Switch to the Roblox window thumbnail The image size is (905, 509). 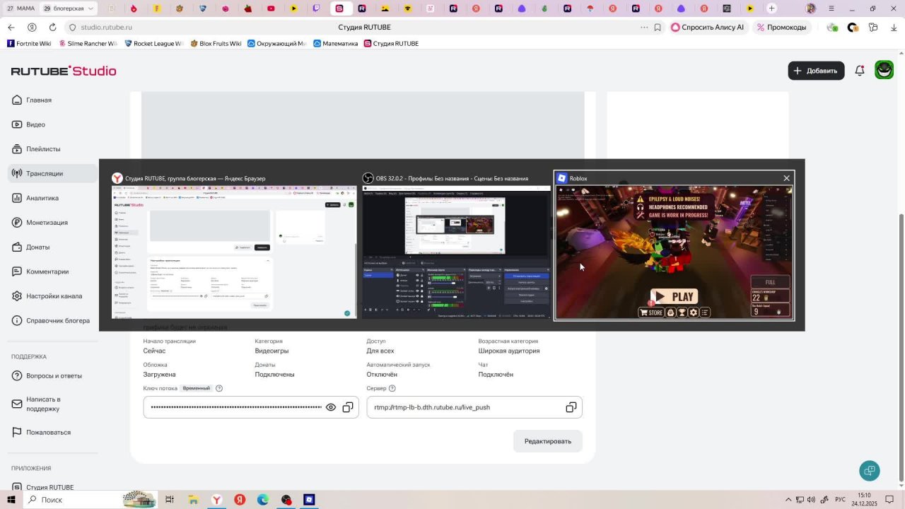pos(675,246)
